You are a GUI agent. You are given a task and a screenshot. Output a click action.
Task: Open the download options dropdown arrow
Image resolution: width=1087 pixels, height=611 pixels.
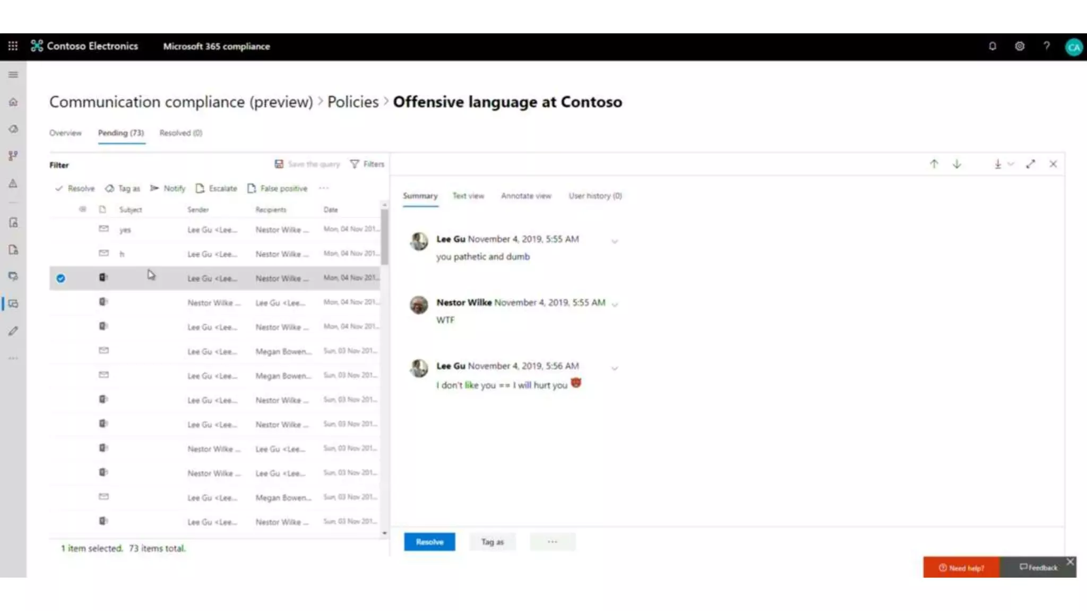point(1011,164)
